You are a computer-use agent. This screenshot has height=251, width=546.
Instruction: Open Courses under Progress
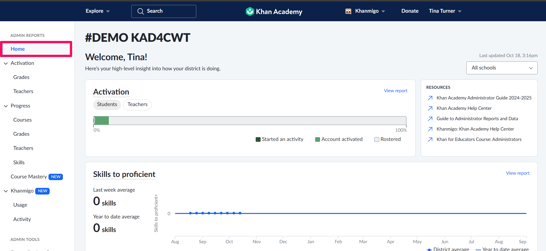[x=23, y=120]
